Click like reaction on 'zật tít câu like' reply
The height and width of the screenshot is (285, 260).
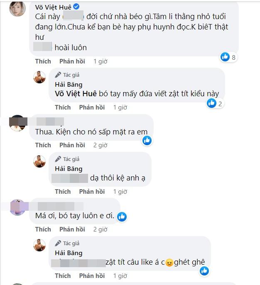pyautogui.click(x=204, y=271)
